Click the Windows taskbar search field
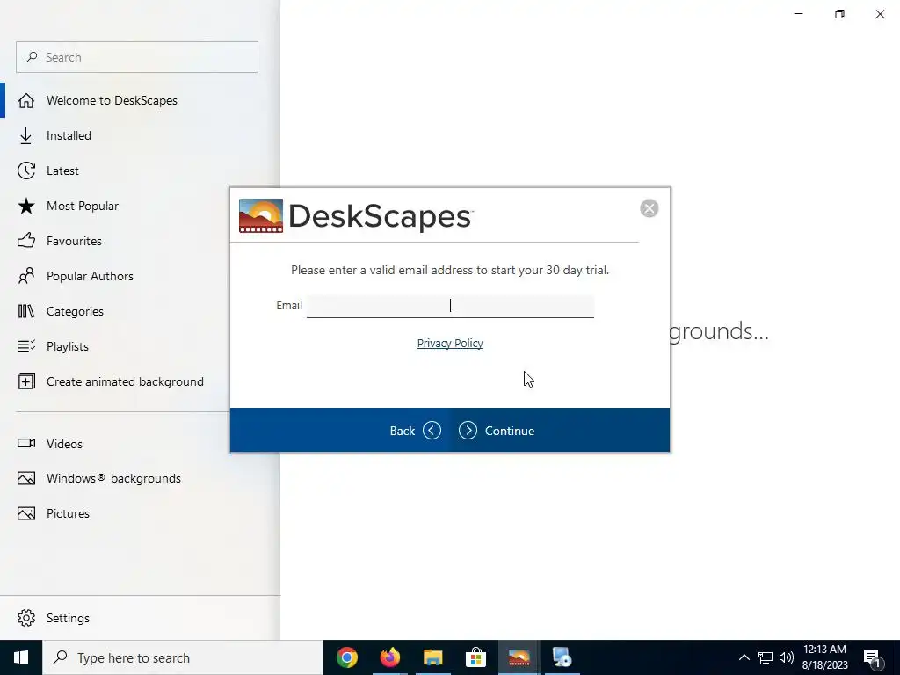This screenshot has height=675, width=900. (x=183, y=657)
